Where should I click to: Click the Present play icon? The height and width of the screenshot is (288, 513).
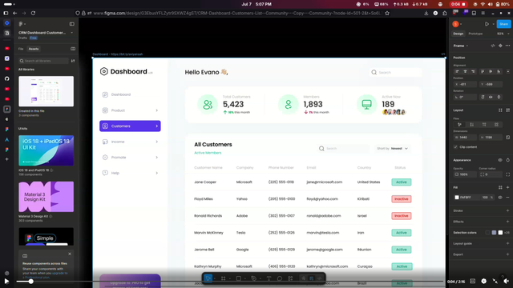pyautogui.click(x=487, y=24)
